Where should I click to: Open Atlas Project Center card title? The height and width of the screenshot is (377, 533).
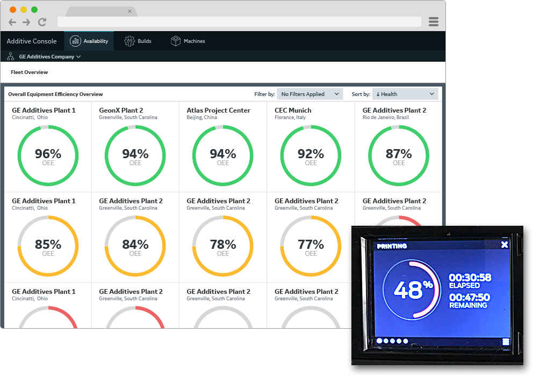point(218,110)
